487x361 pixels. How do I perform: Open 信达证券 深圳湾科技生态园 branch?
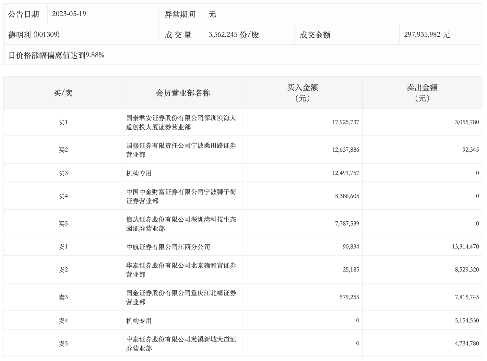click(181, 224)
